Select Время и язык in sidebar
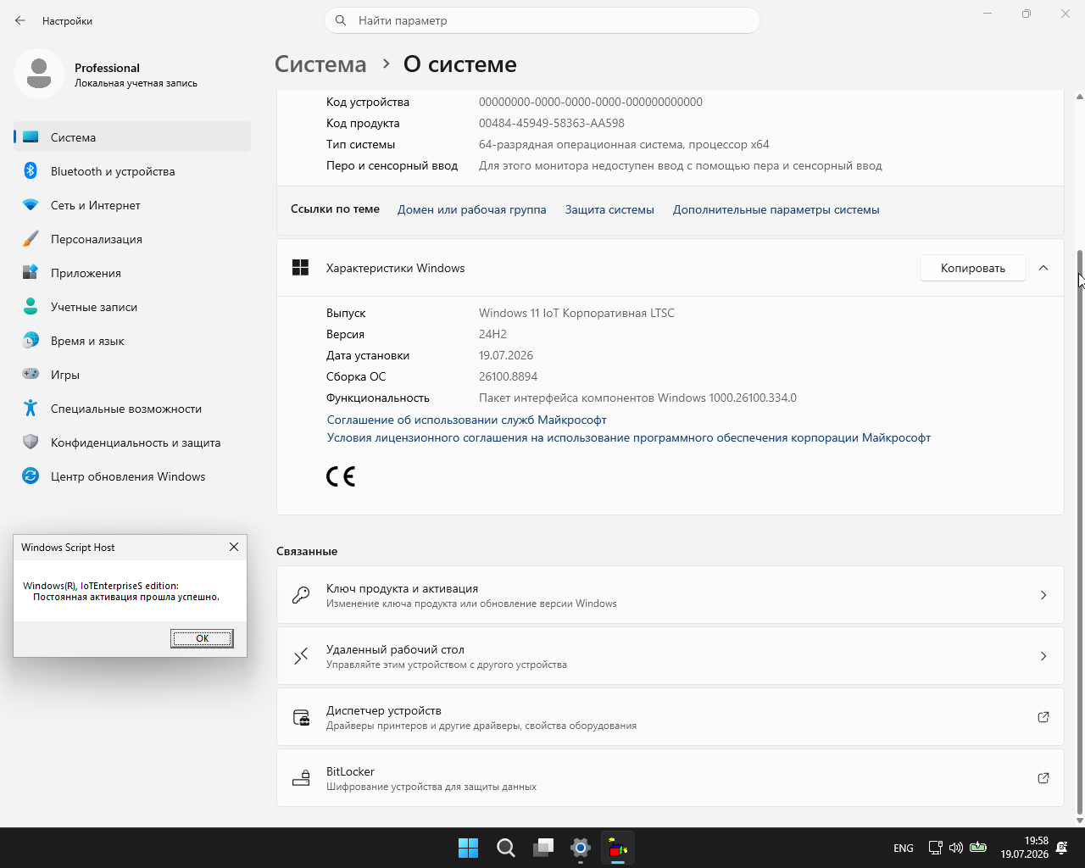 (x=132, y=341)
